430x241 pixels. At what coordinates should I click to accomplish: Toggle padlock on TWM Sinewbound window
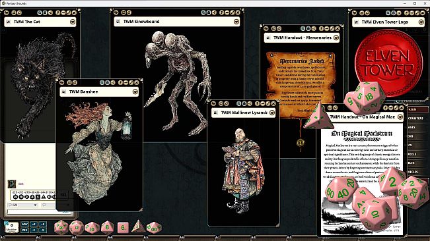209,13
